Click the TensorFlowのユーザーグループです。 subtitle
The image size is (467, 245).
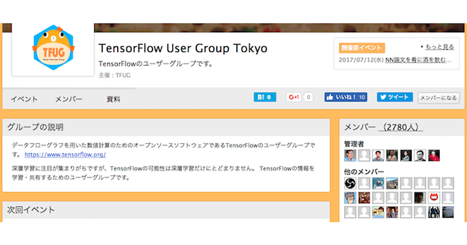[x=156, y=64]
